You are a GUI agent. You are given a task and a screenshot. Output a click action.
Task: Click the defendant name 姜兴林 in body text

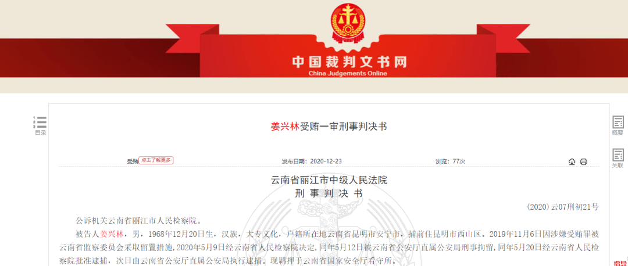coord(114,233)
